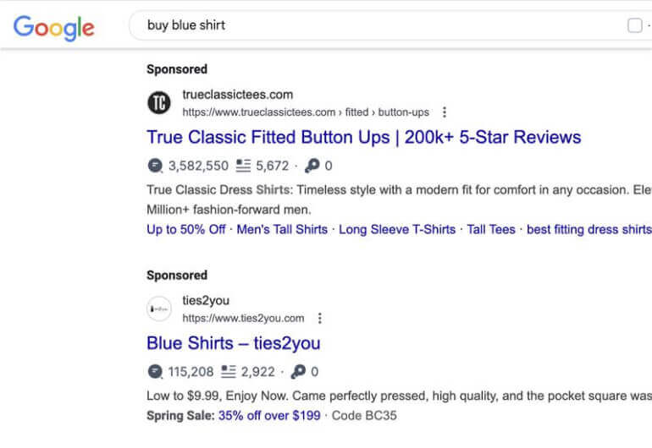
Task: Click the https://www.ties2you.com URL text
Action: pyautogui.click(x=243, y=318)
